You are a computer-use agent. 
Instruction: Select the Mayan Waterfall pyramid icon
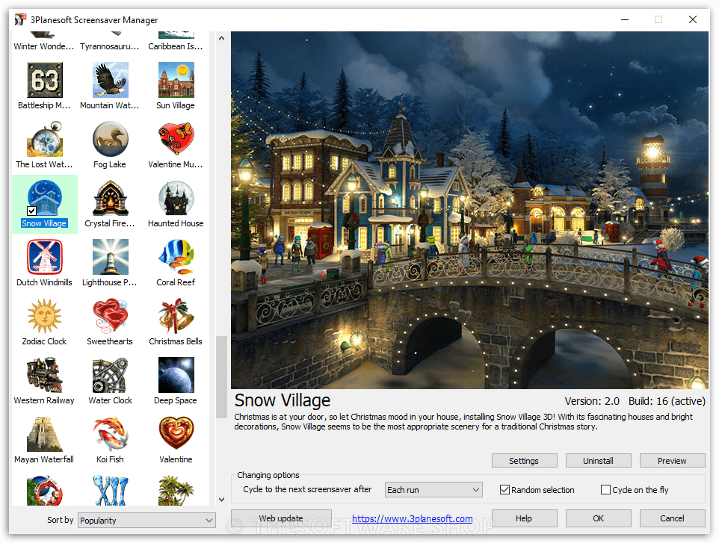coord(45,434)
